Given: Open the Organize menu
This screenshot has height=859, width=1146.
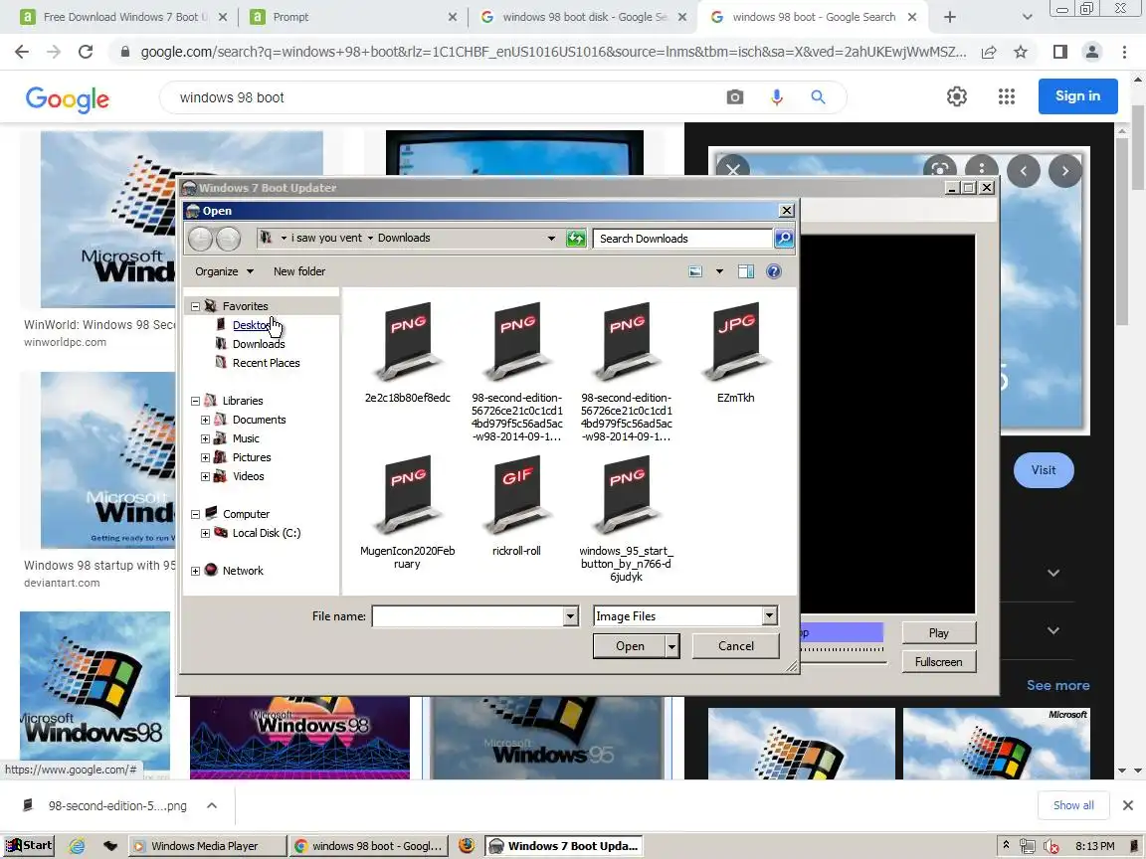Looking at the screenshot, I should click(224, 271).
